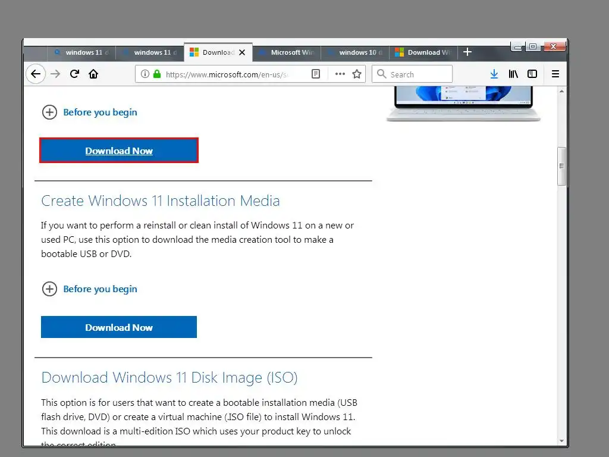Viewport: 609px width, 457px height.
Task: Expand first Before you begin section
Action: click(x=90, y=112)
